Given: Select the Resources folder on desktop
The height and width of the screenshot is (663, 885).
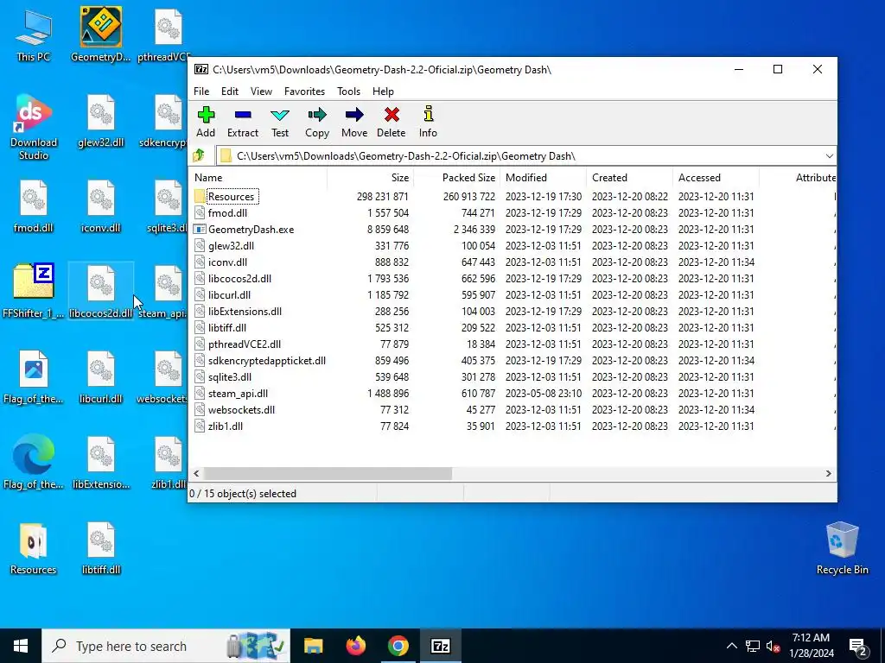Looking at the screenshot, I should tap(34, 548).
